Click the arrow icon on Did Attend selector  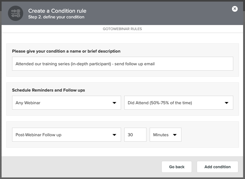click(x=227, y=103)
